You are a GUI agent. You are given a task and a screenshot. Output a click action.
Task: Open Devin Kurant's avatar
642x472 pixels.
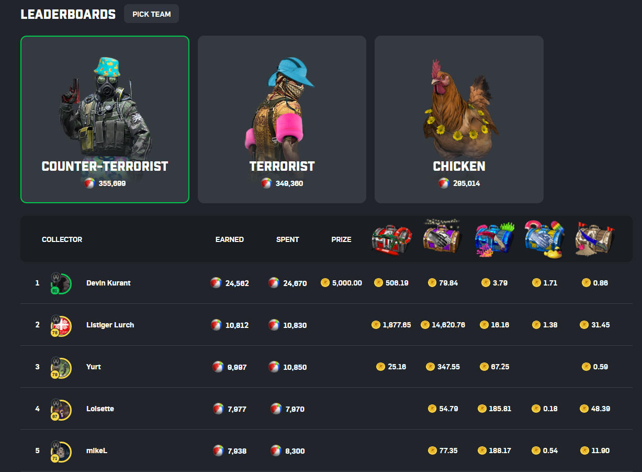coord(61,283)
